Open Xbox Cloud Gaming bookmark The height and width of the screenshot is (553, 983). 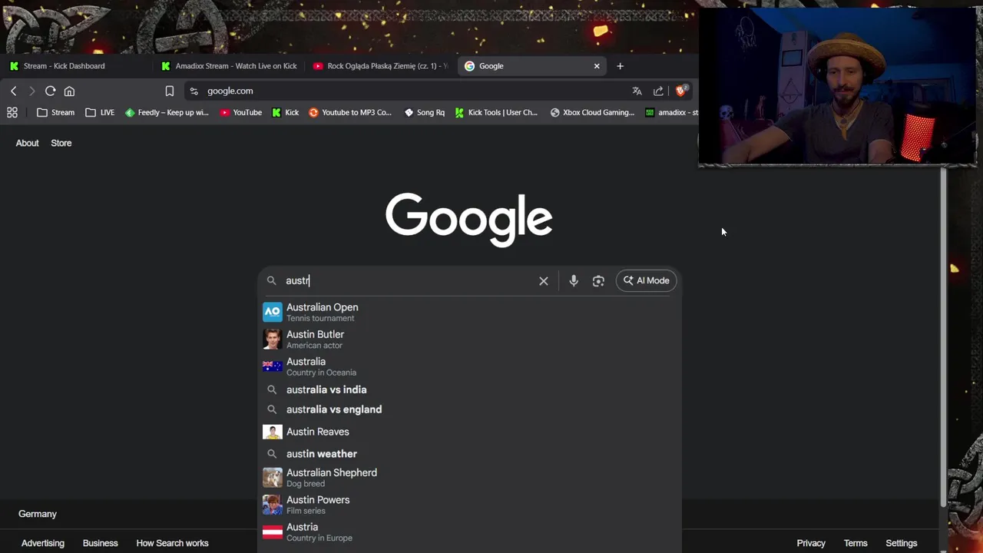(x=592, y=112)
